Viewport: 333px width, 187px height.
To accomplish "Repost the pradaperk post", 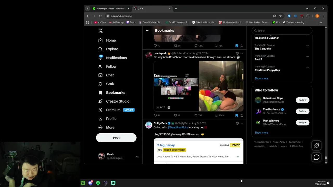I will click(x=177, y=115).
